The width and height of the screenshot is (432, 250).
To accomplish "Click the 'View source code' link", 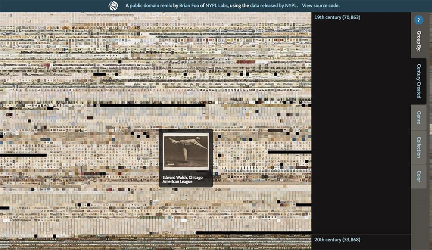I will (321, 6).
